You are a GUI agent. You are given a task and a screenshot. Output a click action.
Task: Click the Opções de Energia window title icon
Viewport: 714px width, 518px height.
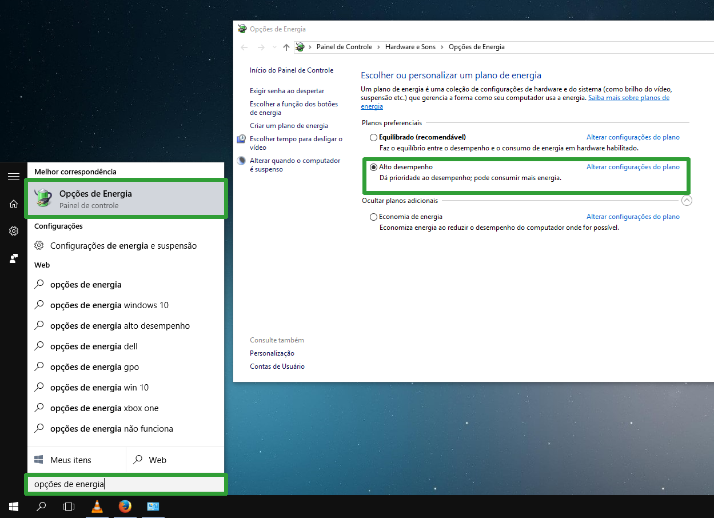coord(242,29)
